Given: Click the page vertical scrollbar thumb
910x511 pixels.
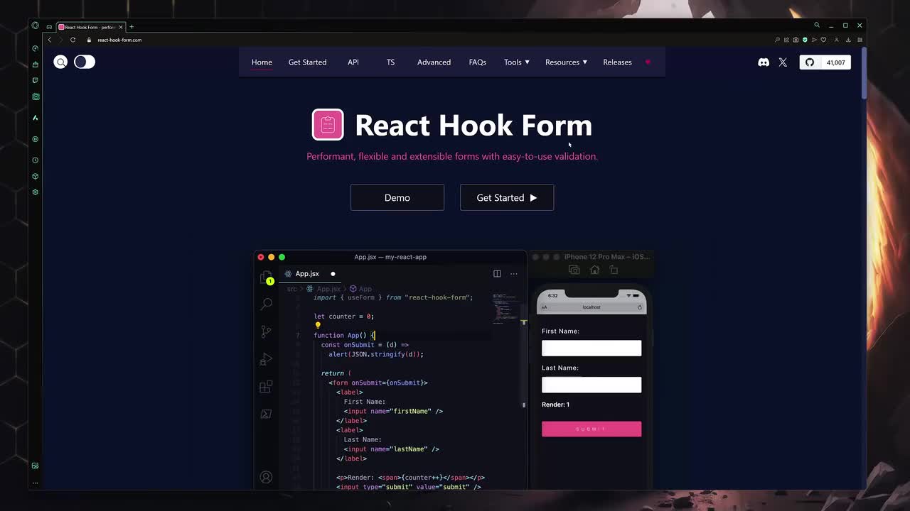Looking at the screenshot, I should [864, 73].
